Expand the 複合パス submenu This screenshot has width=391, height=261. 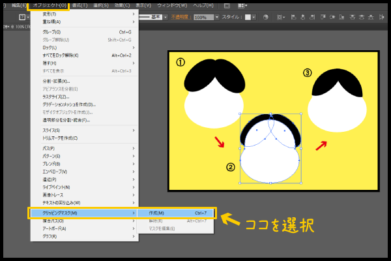pos(52,221)
